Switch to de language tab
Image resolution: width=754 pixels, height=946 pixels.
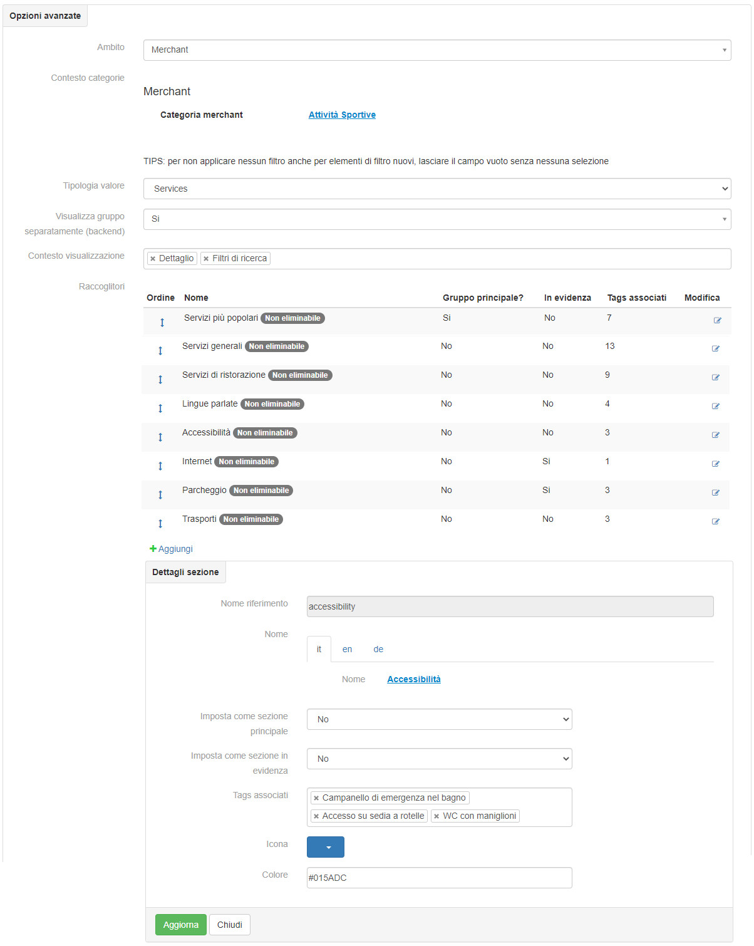click(x=378, y=649)
